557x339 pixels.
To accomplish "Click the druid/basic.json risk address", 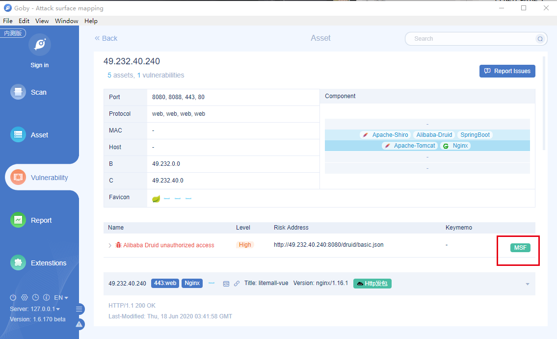I will point(329,245).
